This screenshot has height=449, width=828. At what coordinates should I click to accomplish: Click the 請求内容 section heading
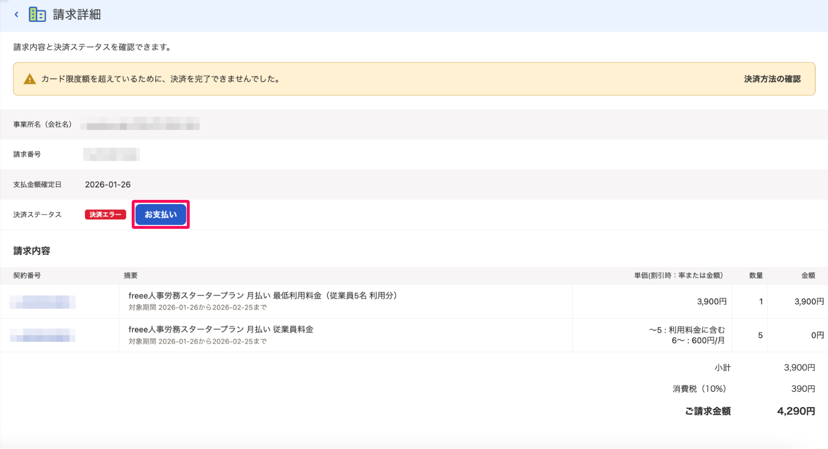pyautogui.click(x=31, y=251)
